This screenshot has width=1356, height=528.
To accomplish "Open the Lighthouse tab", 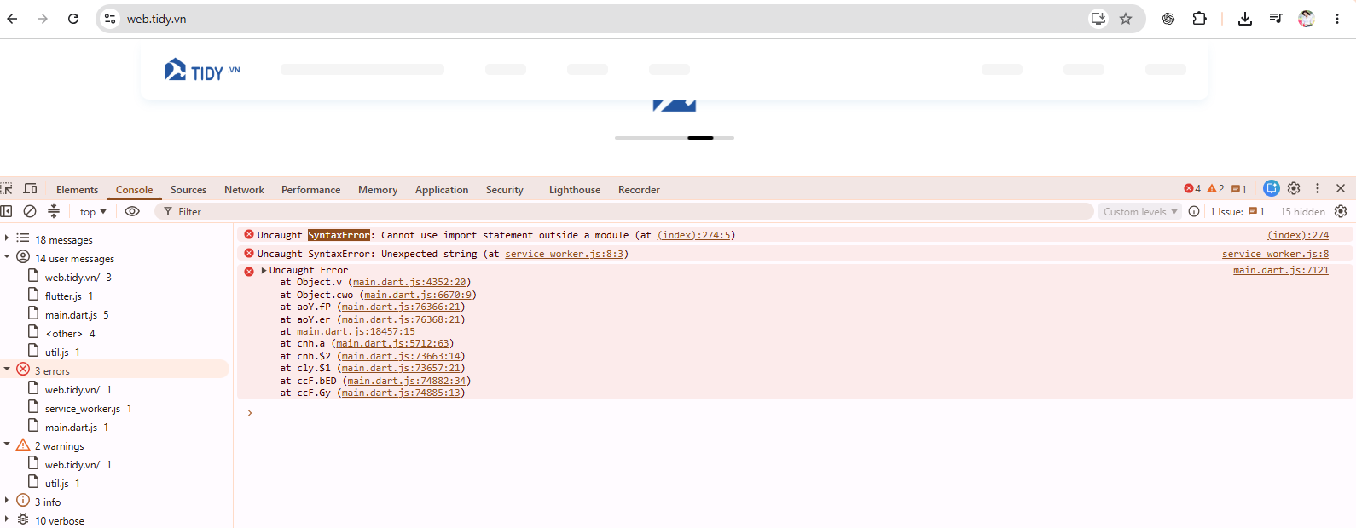I will [x=575, y=190].
